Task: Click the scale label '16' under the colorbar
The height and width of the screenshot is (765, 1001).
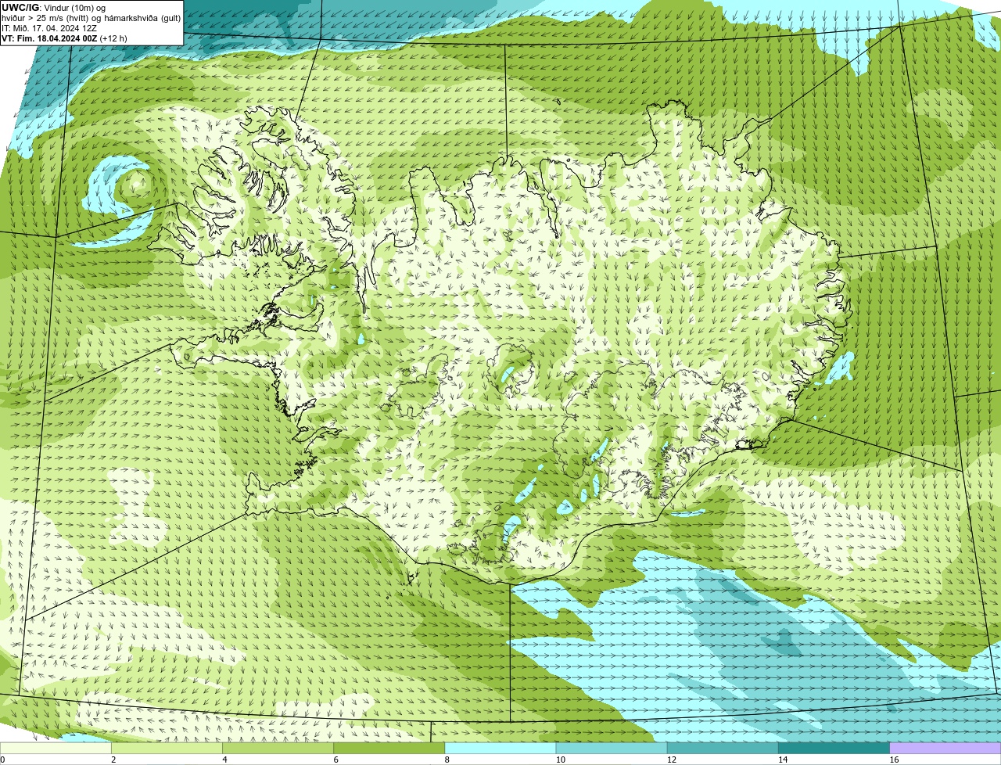Action: point(894,760)
